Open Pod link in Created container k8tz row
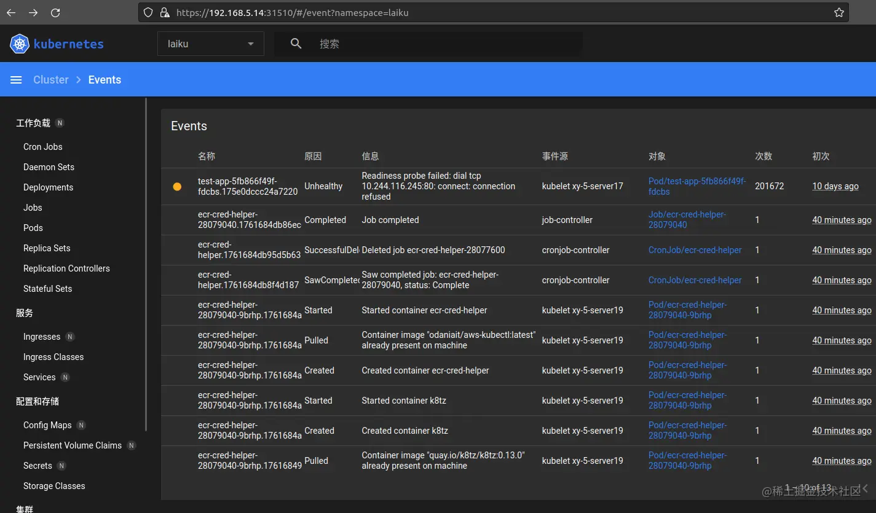This screenshot has height=513, width=876. coord(687,430)
